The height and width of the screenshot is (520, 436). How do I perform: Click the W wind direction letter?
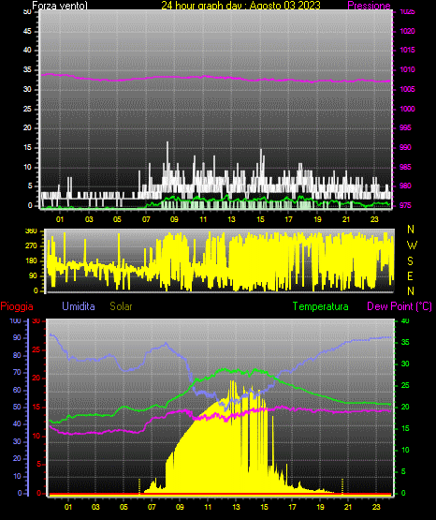pyautogui.click(x=412, y=245)
